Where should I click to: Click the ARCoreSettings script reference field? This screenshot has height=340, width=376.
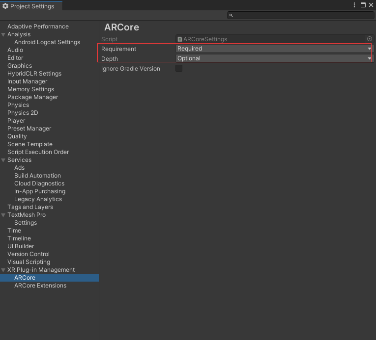click(274, 39)
